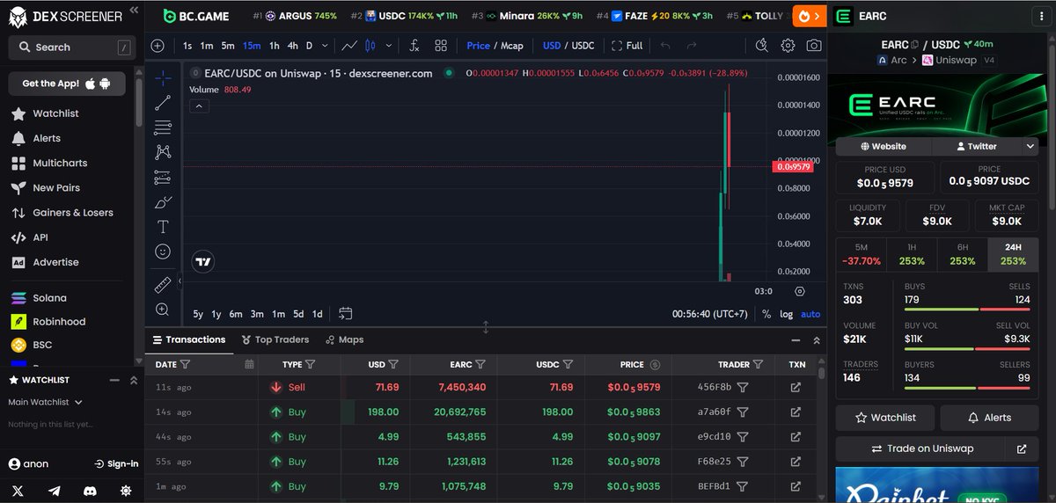This screenshot has height=503, width=1056.
Task: Copy the EARC token address
Action: (x=915, y=45)
